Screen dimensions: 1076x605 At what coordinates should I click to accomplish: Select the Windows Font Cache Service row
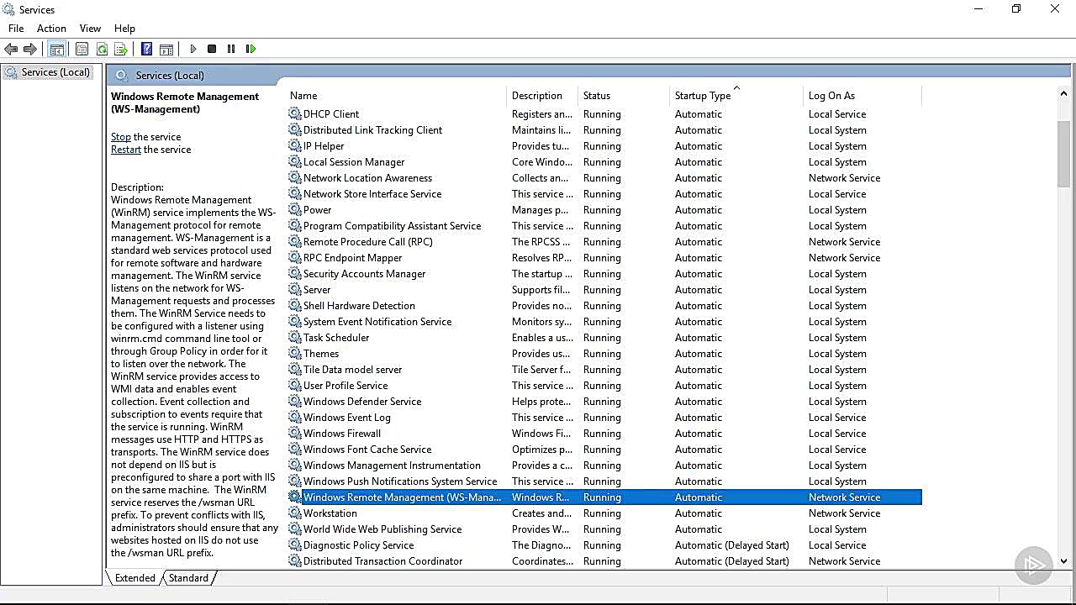pos(604,449)
